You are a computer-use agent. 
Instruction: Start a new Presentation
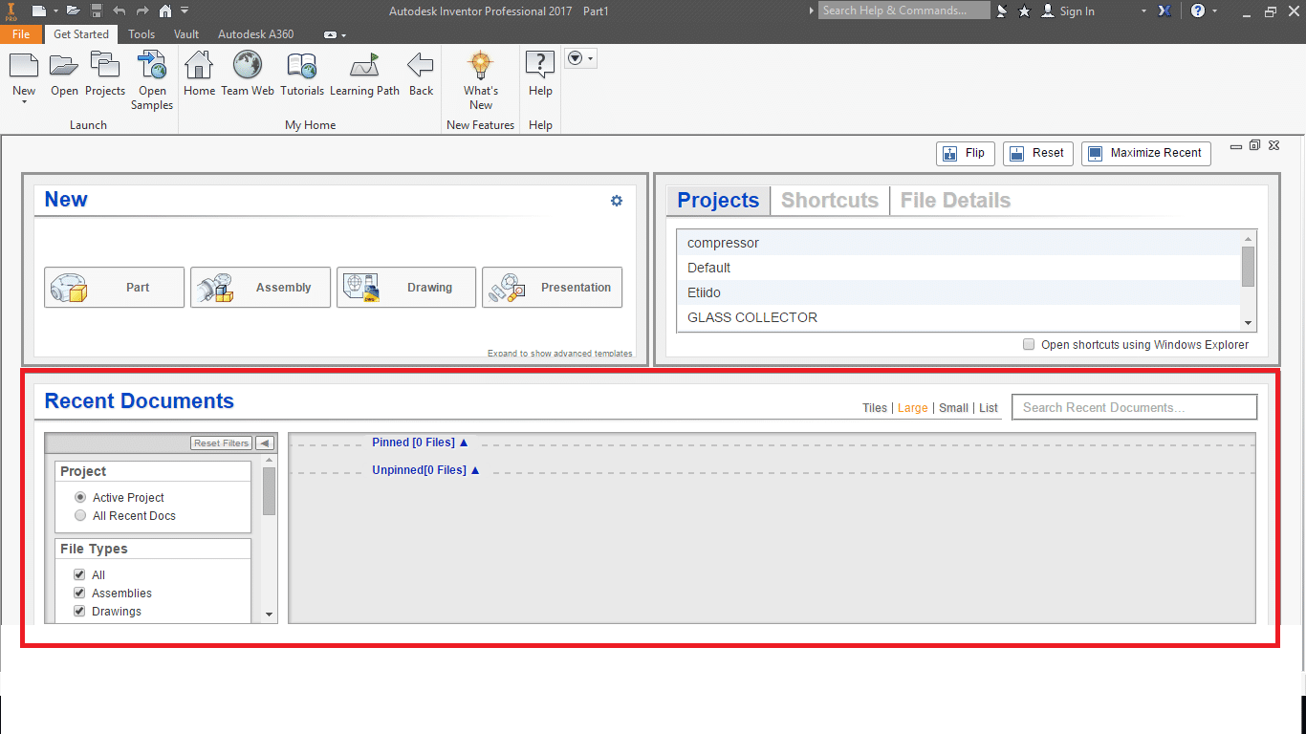click(x=552, y=287)
